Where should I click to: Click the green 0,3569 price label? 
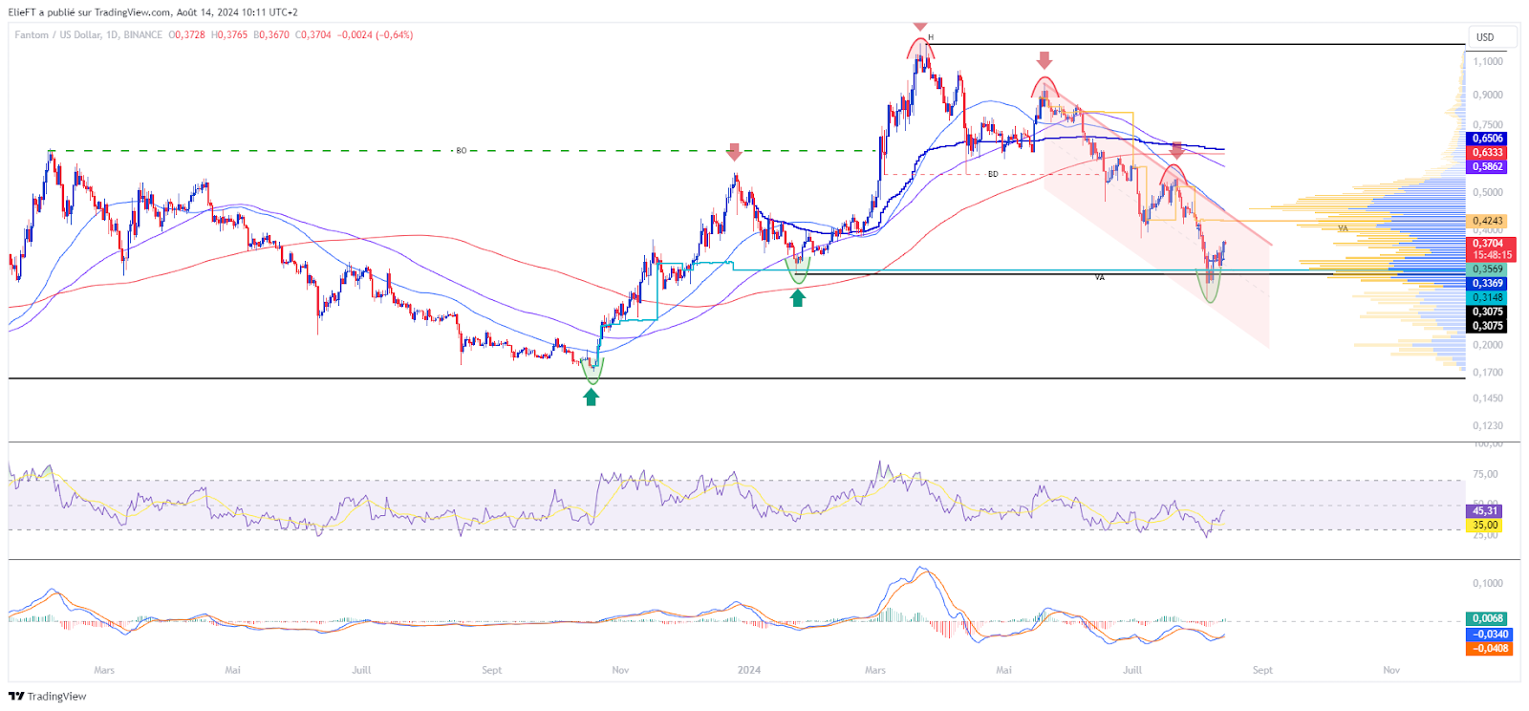click(1487, 269)
